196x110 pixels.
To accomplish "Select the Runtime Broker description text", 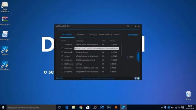I will click(x=82, y=52).
